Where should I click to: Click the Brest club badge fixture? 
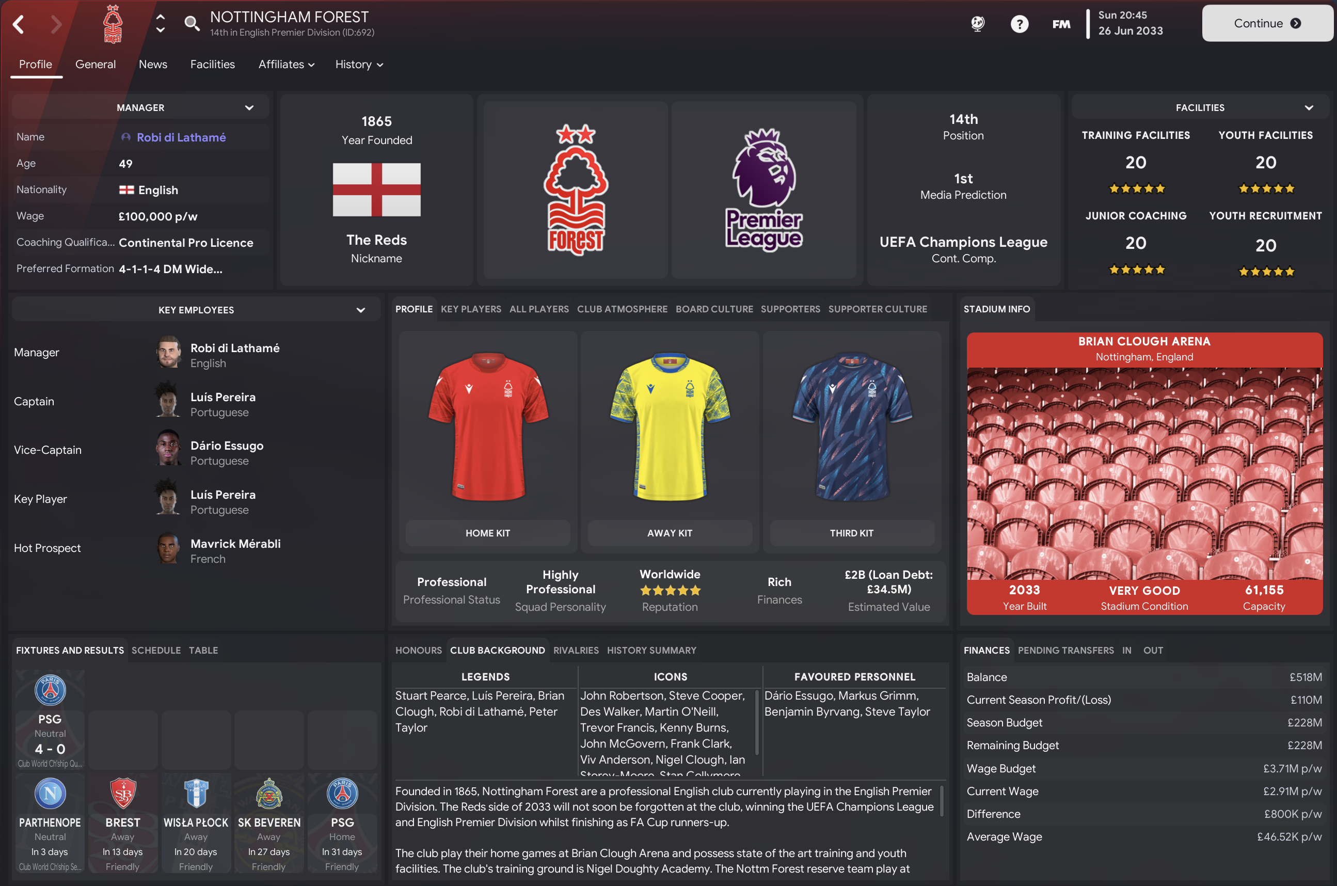(122, 793)
